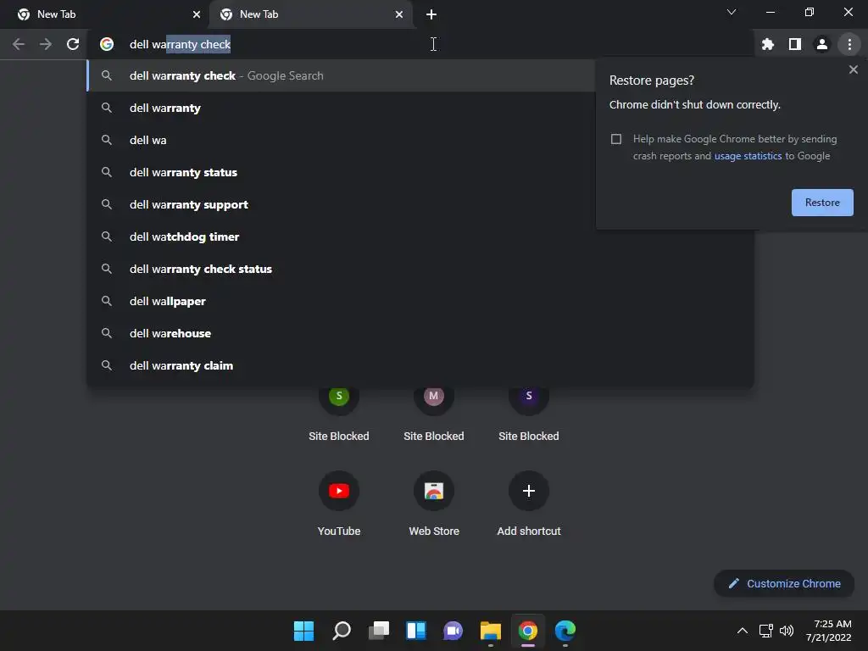The width and height of the screenshot is (868, 651).
Task: Open Teams Chat on the taskbar
Action: click(x=453, y=631)
